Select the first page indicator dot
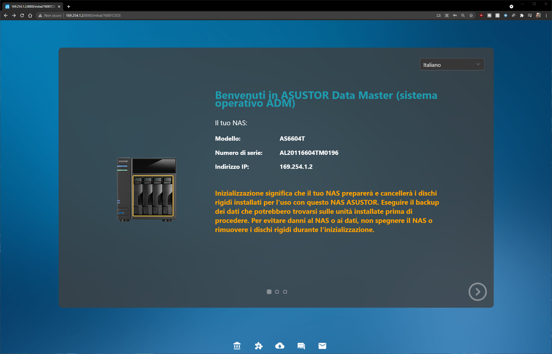This screenshot has width=552, height=354. [269, 292]
